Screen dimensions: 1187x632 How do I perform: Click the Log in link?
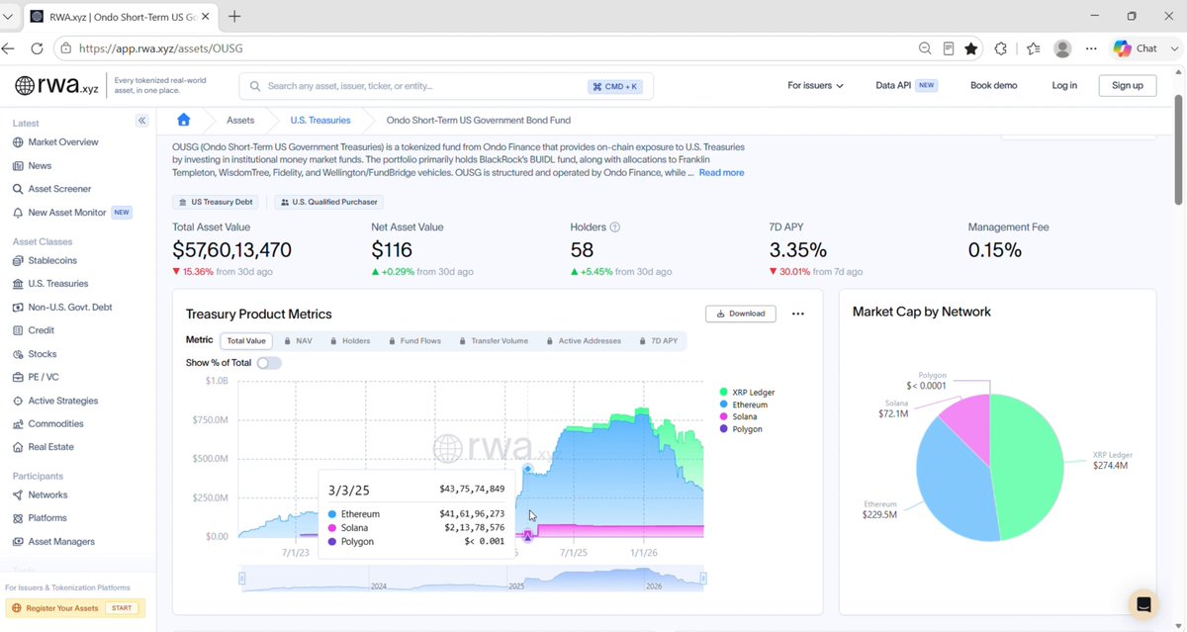1064,86
